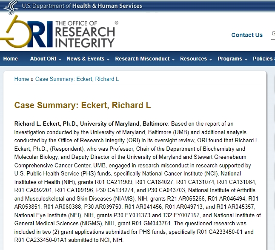Image resolution: width=275 pixels, height=250 pixels.
Task: Expand the News & Events dropdown arrow
Action: point(108,59)
